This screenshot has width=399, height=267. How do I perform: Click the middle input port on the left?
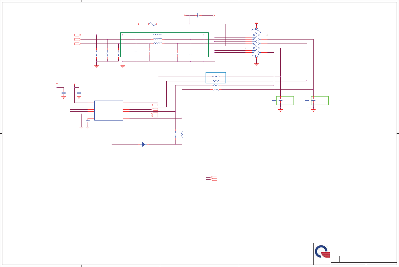tap(78, 39)
